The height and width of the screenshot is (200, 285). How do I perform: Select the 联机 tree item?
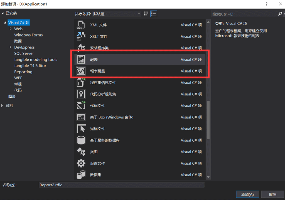(x=9, y=106)
